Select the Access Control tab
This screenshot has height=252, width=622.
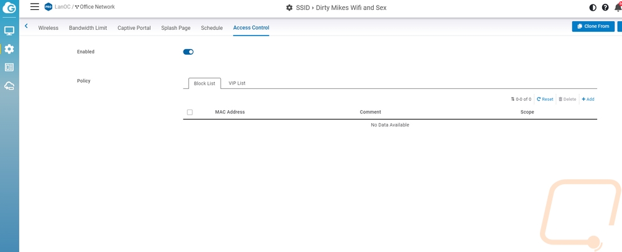[x=251, y=28]
